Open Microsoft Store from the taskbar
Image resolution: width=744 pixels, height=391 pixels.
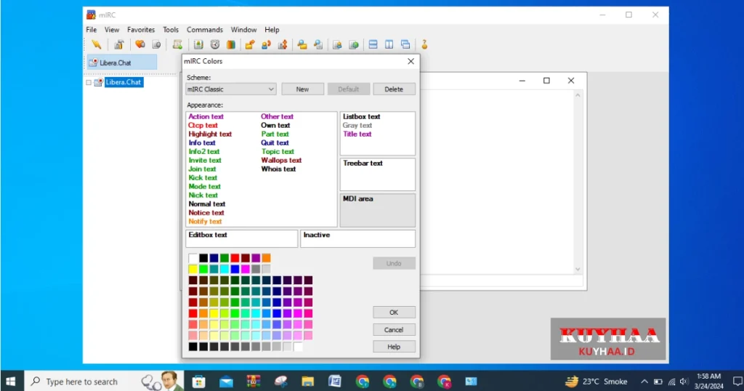[x=199, y=381]
